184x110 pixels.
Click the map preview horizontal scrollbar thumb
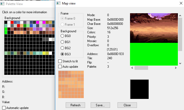pos(141,68)
